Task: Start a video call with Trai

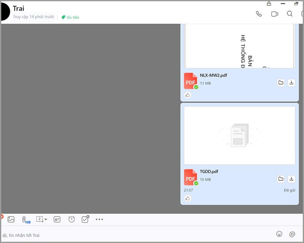Action: coord(274,14)
